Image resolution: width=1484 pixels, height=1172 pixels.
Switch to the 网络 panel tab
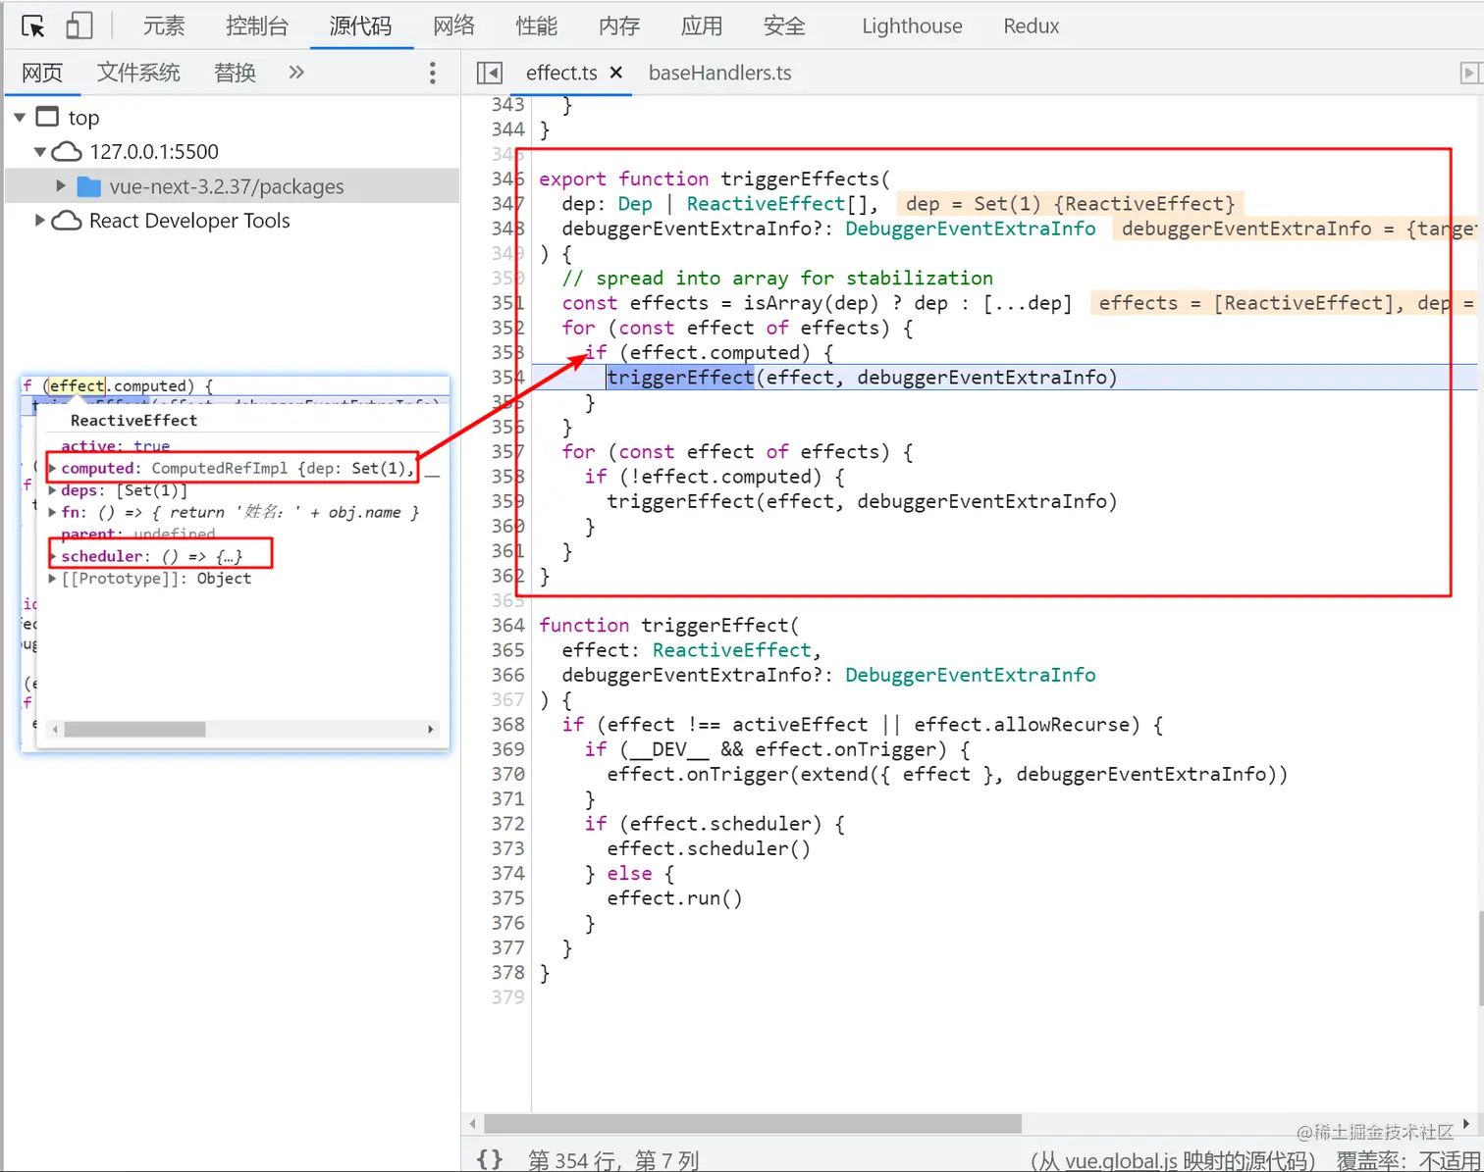[453, 26]
